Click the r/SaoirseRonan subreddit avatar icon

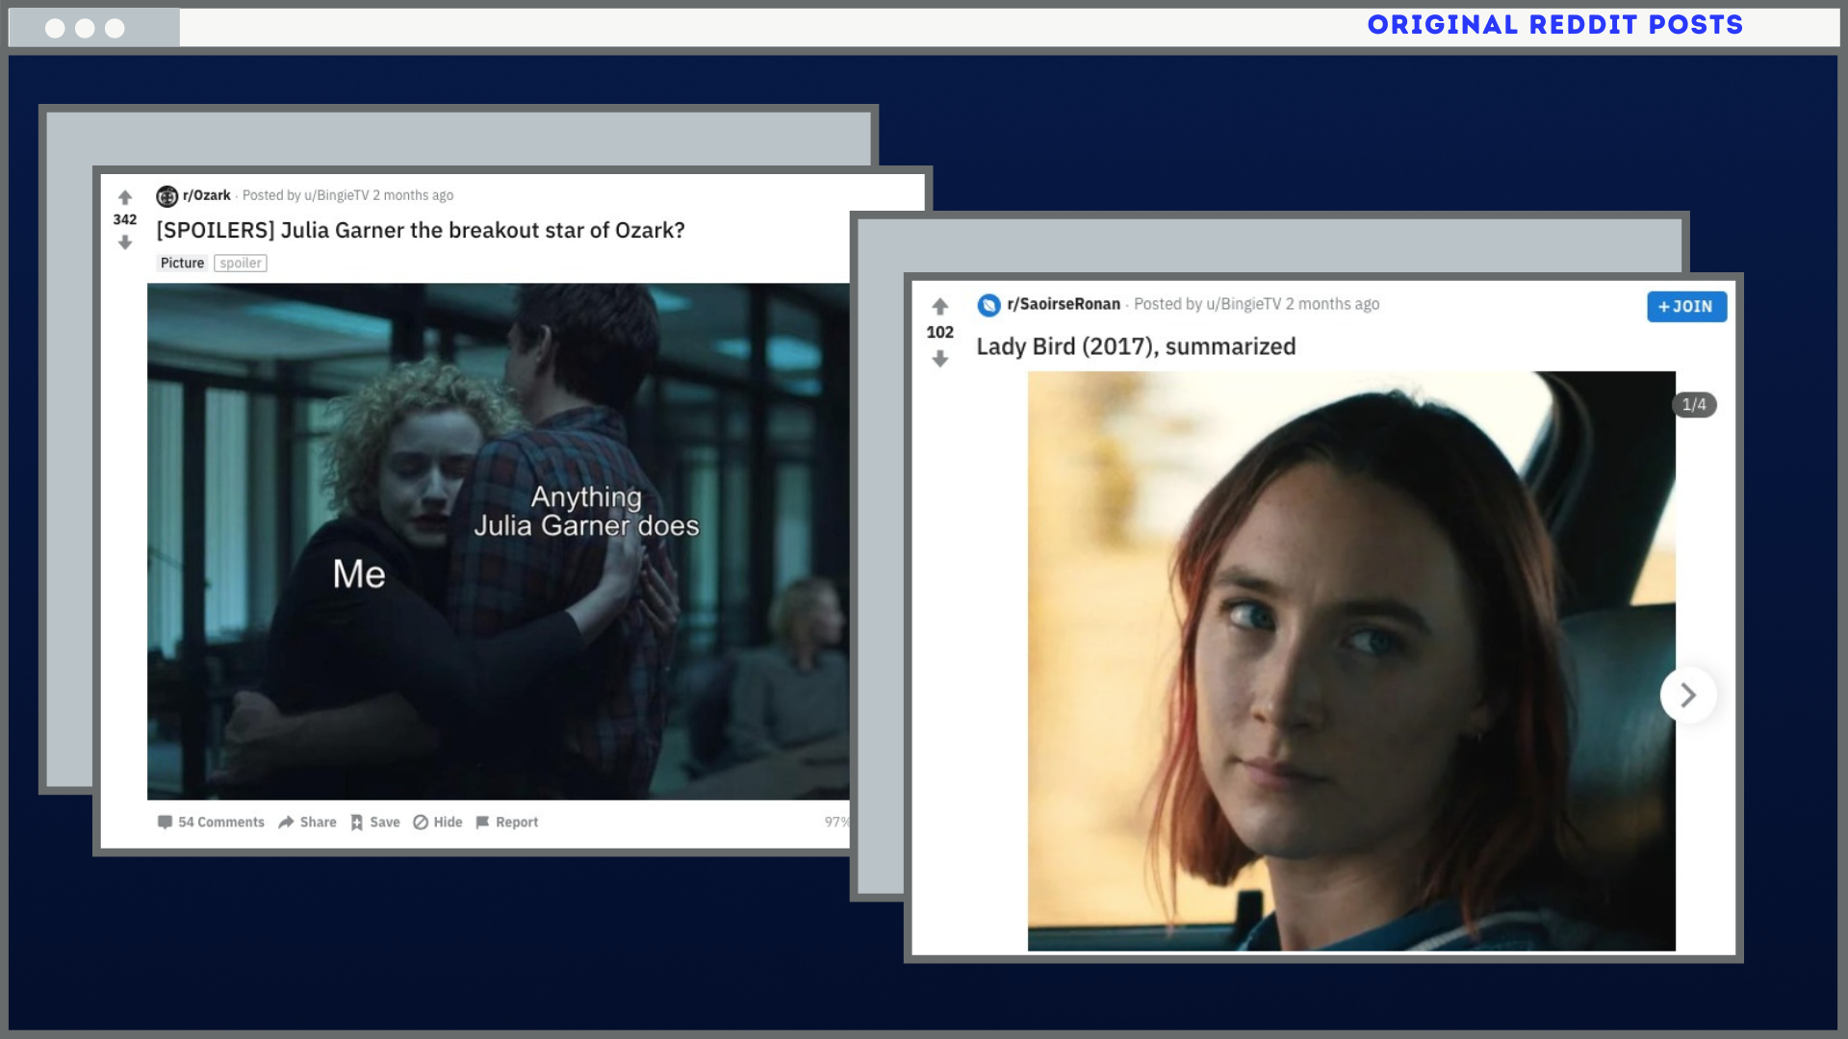click(988, 306)
